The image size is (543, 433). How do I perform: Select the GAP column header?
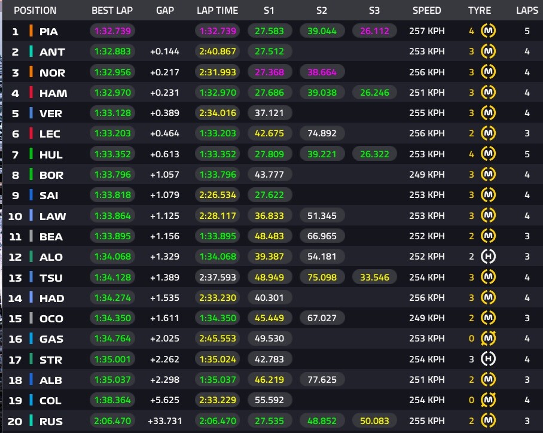pos(164,10)
